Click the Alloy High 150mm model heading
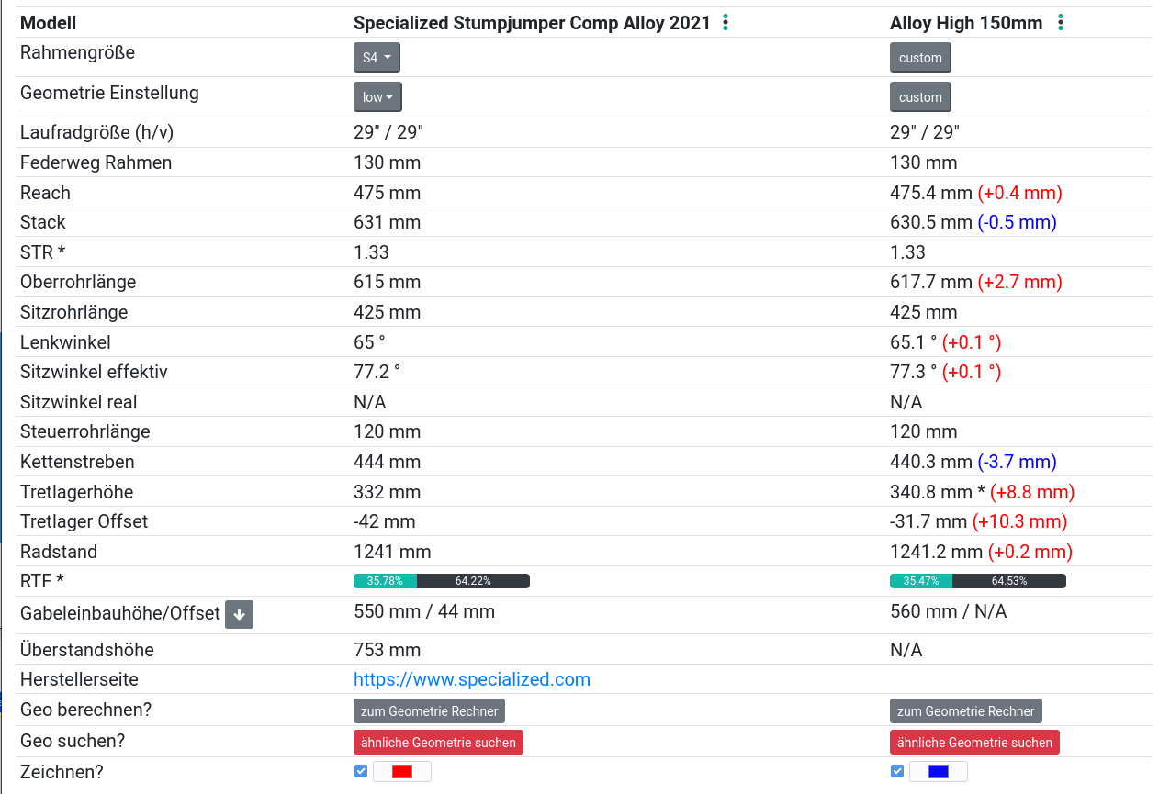1159x794 pixels. click(966, 23)
